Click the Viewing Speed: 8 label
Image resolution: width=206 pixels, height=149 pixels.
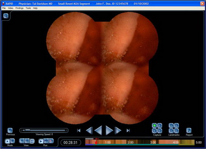[44, 134]
